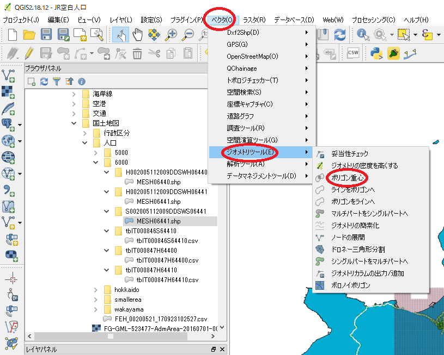Collapse the 人口 folder

[84, 143]
